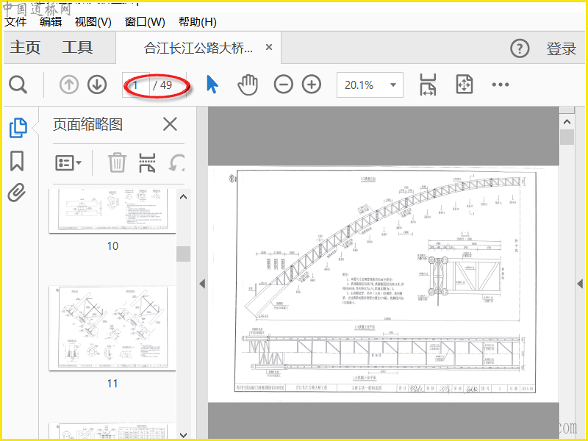This screenshot has width=588, height=441.
Task: Select page 10 thumbnail
Action: pyautogui.click(x=112, y=211)
